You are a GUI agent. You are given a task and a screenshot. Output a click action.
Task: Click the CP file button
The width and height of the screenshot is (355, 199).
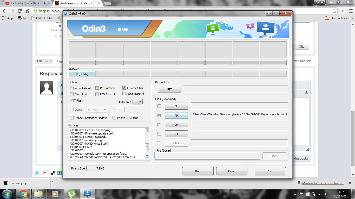click(176, 125)
